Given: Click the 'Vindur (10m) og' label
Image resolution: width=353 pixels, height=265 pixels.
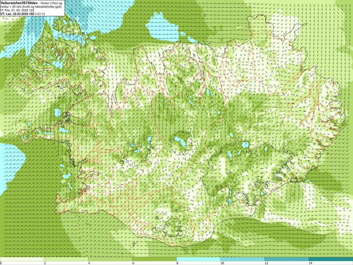Looking at the screenshot, I should (51, 3).
